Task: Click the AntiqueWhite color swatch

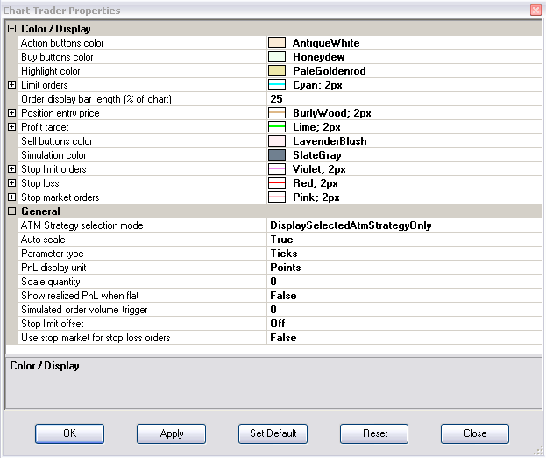Action: point(277,42)
